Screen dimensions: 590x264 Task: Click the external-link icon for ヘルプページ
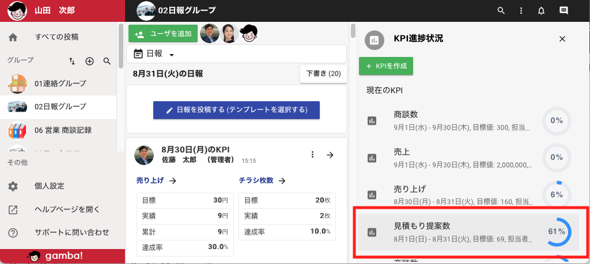(13, 209)
